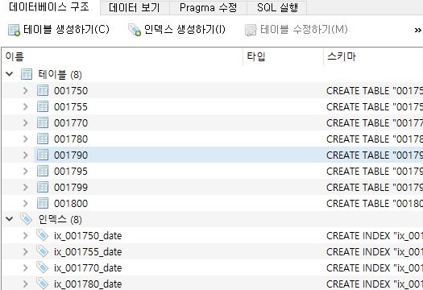Expand table 001770
423x290 pixels.
point(25,122)
